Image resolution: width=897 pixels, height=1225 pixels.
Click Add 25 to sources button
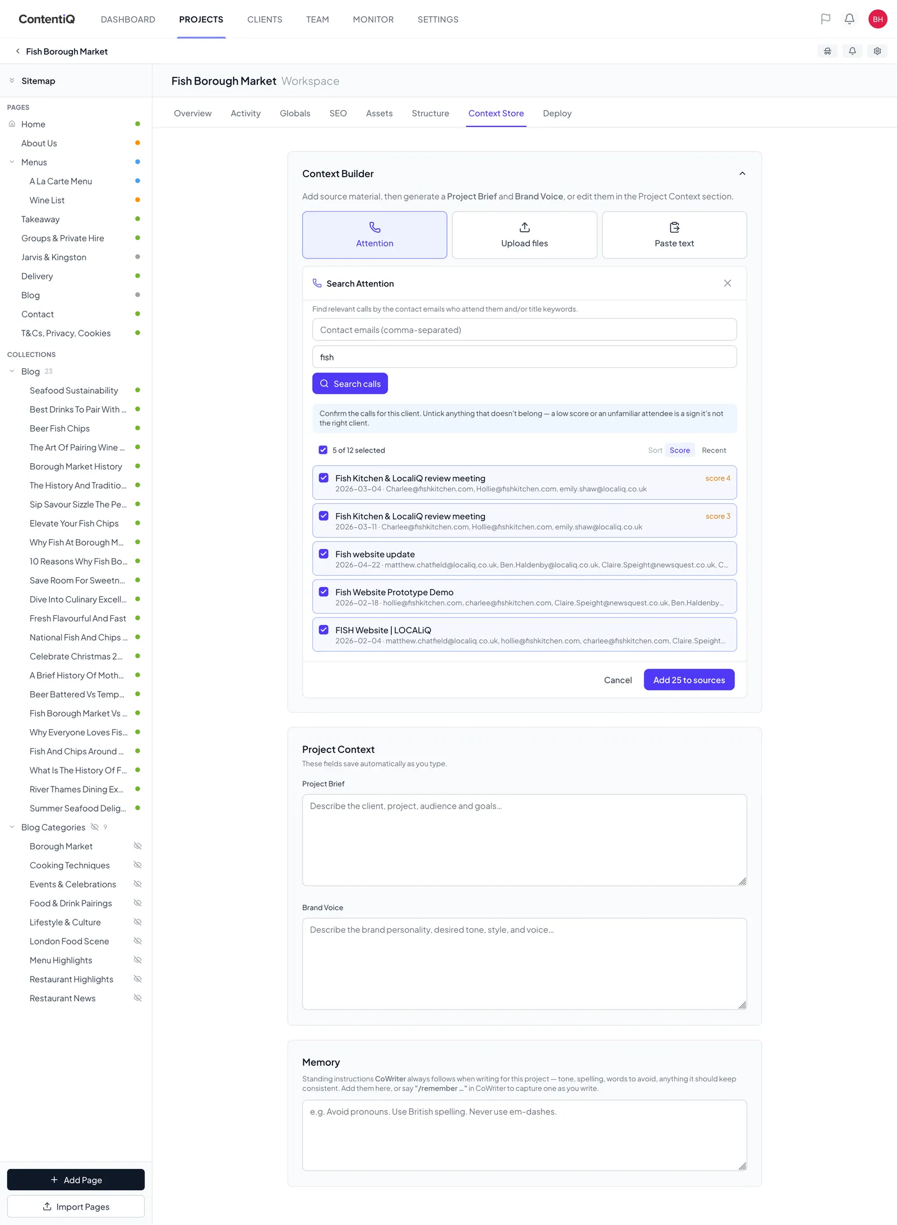[x=689, y=680]
